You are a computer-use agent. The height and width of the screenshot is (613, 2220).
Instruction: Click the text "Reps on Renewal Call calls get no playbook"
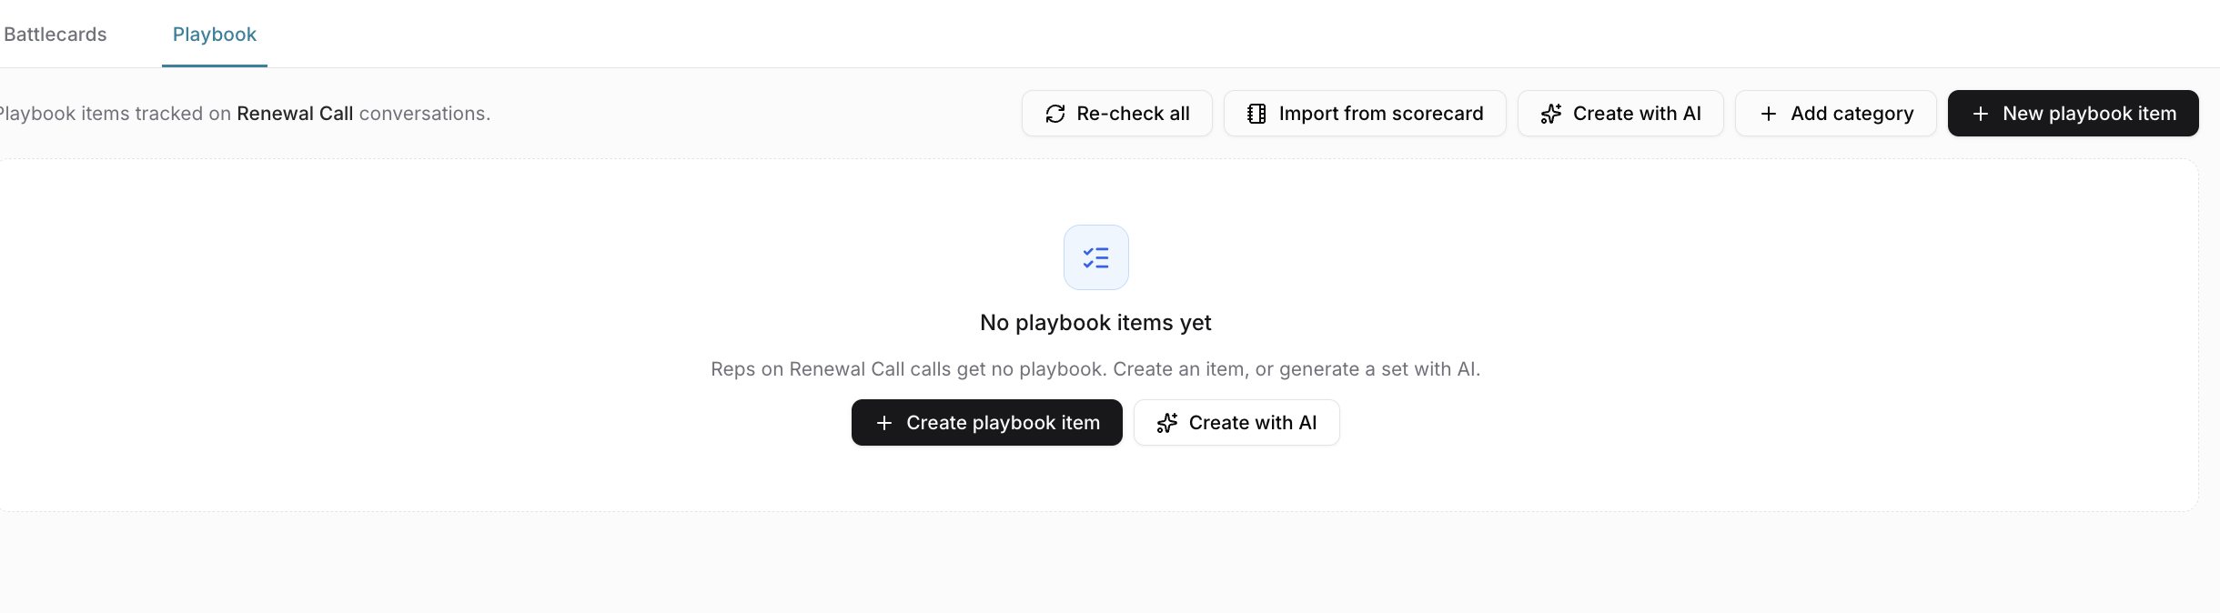click(x=909, y=369)
